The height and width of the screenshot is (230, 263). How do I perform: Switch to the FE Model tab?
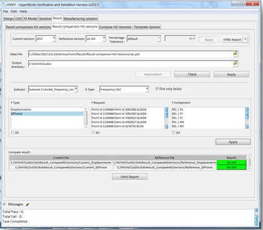coord(31,19)
